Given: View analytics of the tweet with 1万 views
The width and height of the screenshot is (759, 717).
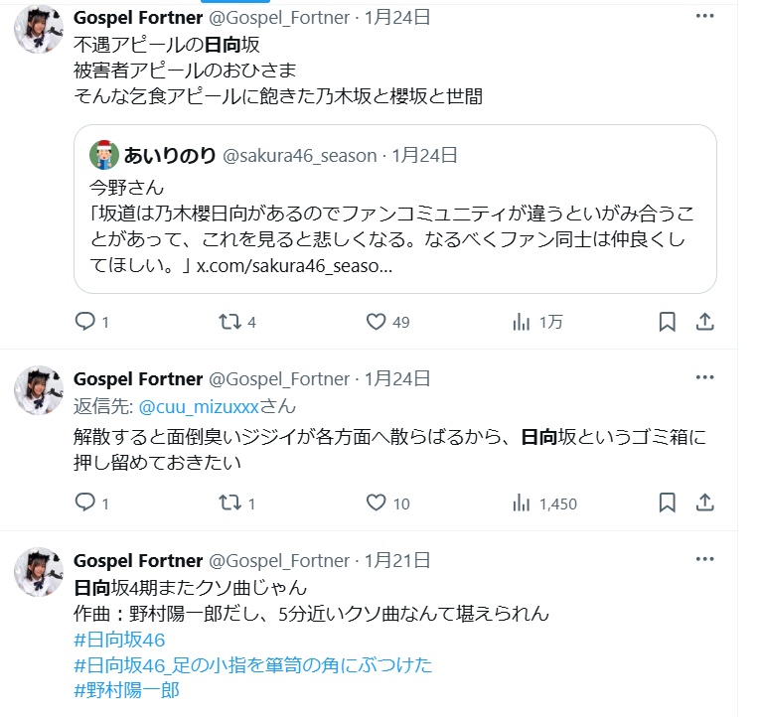Looking at the screenshot, I should pyautogui.click(x=522, y=322).
